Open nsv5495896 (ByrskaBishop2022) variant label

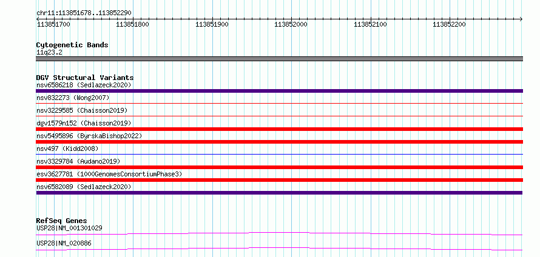[89, 136]
